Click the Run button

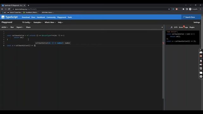(12, 27)
